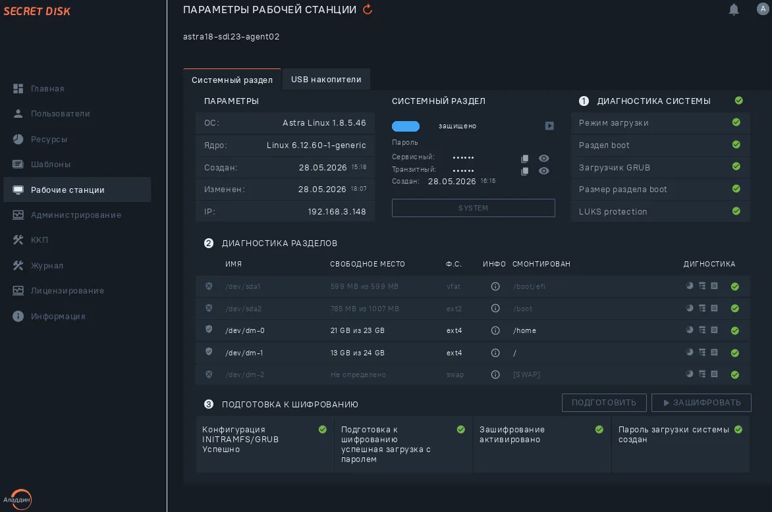Click the Размер раздела boot row
This screenshot has height=512, width=772.
[660, 190]
